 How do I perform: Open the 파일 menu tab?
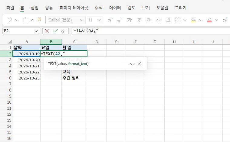pos(10,8)
